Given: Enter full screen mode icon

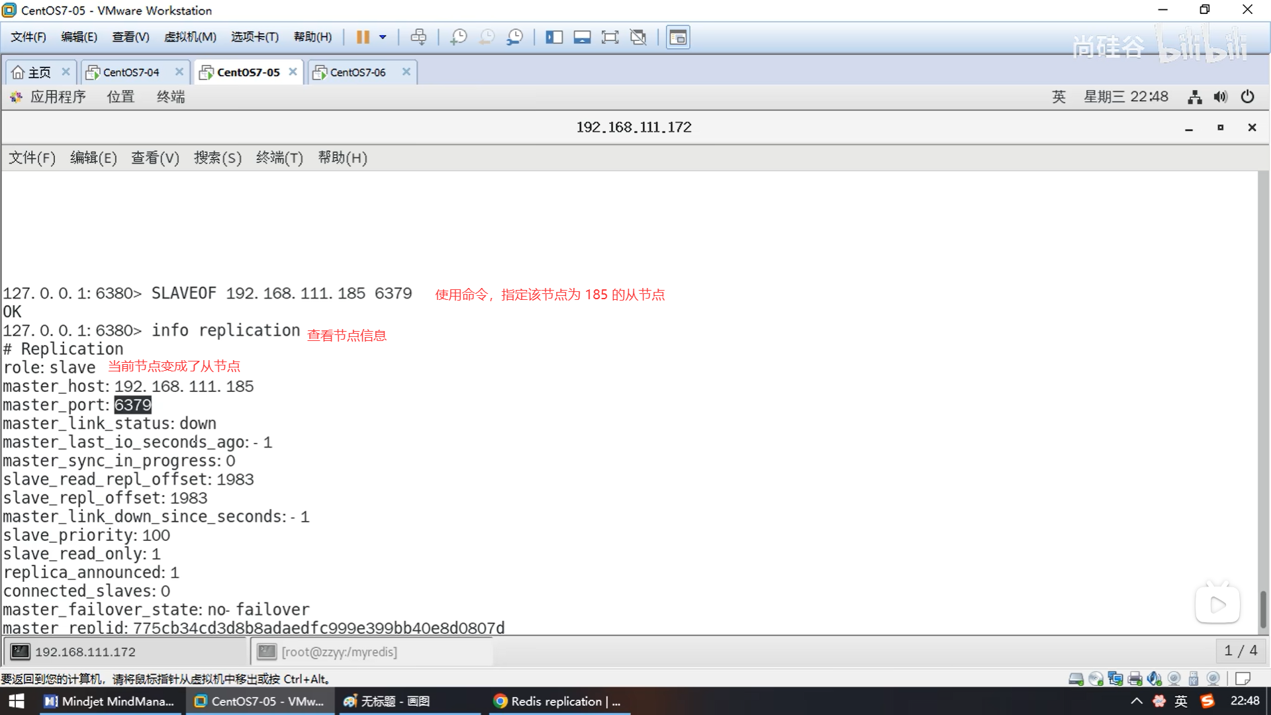Looking at the screenshot, I should [610, 37].
